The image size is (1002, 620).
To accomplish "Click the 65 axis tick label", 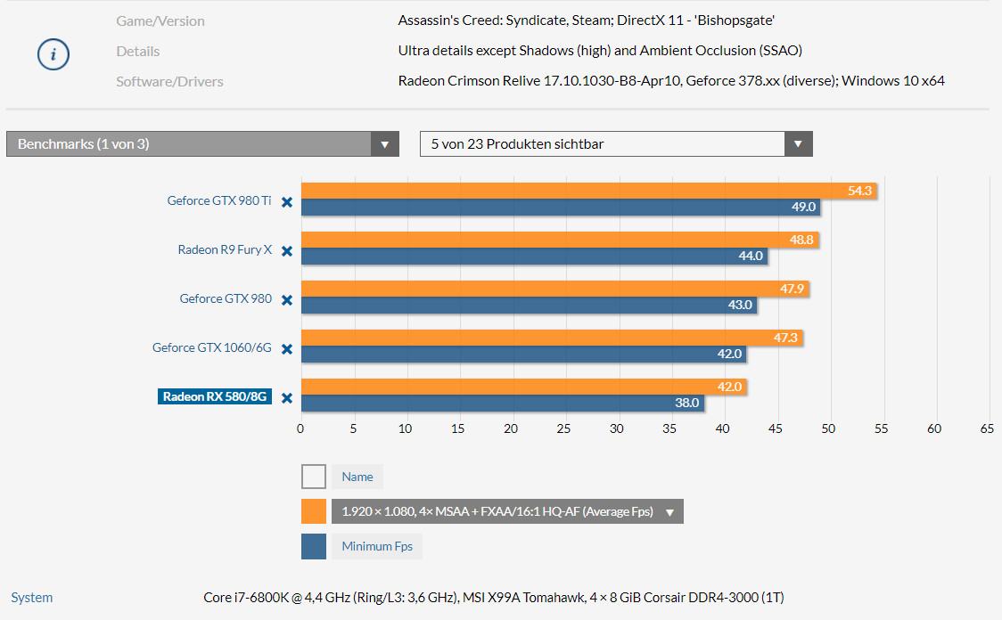I will click(x=987, y=429).
